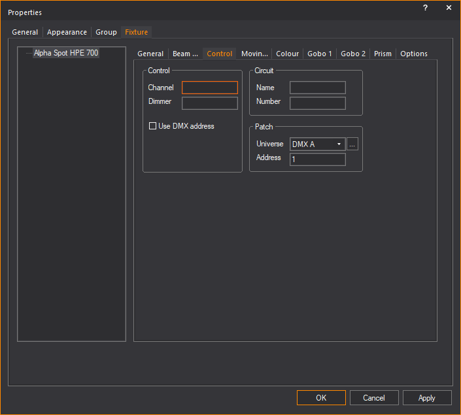
Task: Switch to the General top-level tab
Action: [26, 32]
